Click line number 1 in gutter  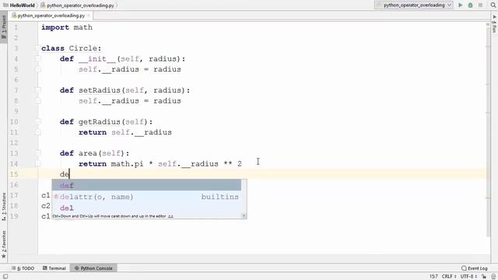coord(16,27)
